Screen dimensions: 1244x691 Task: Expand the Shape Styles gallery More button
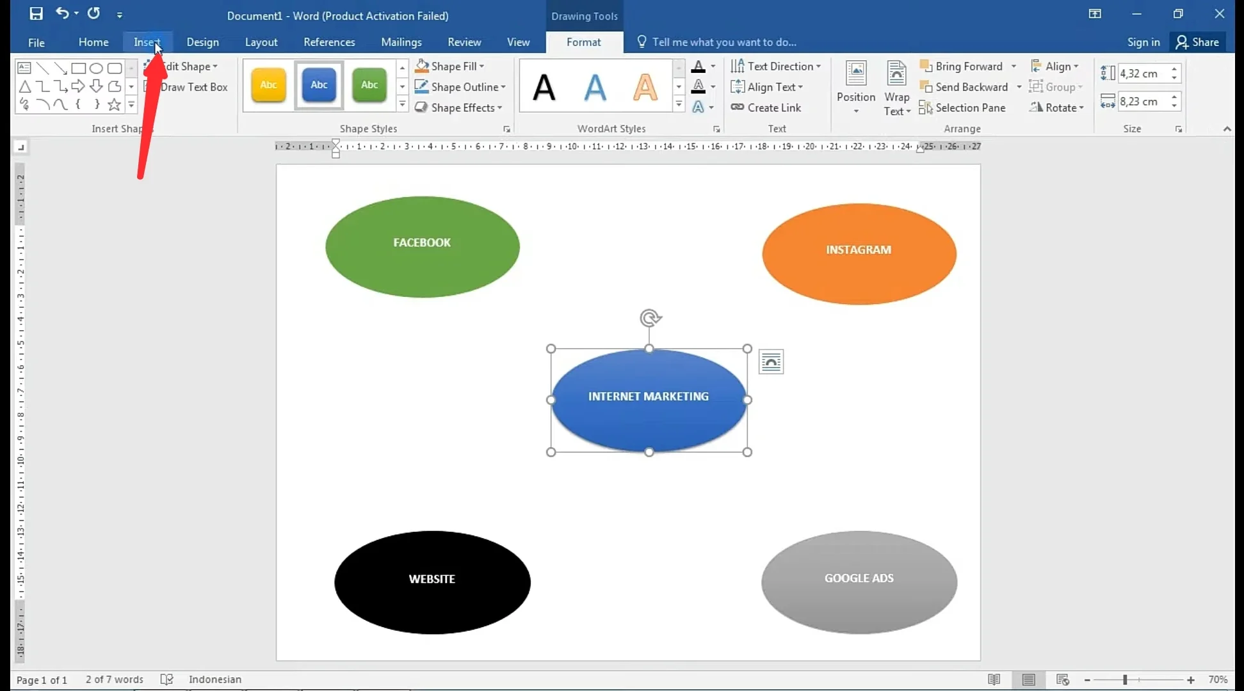(402, 104)
